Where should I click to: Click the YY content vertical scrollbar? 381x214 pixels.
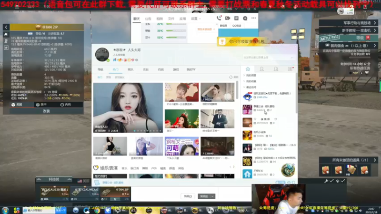pos(237,90)
